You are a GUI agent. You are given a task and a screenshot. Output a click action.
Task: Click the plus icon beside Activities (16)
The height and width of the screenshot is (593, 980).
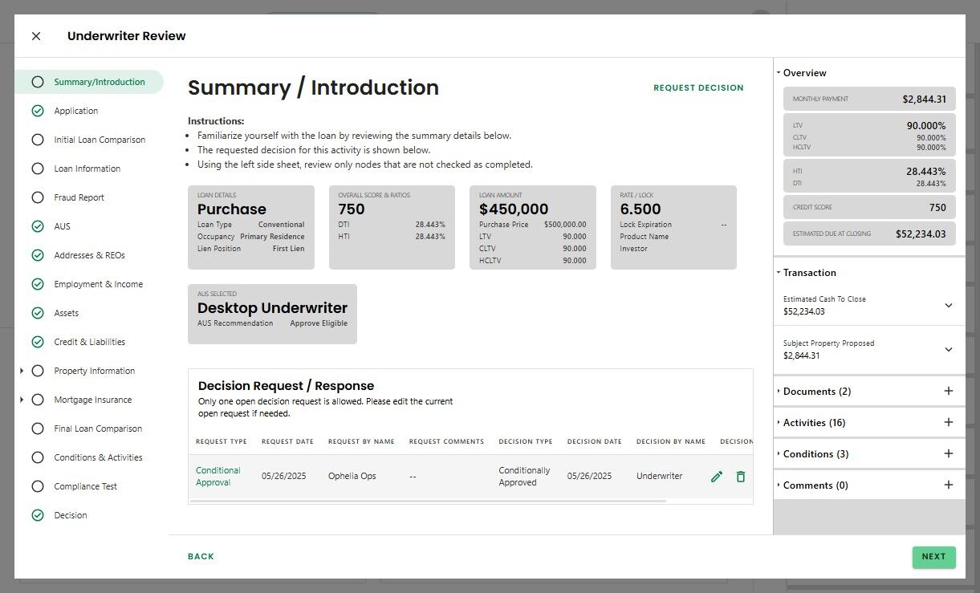tap(948, 423)
